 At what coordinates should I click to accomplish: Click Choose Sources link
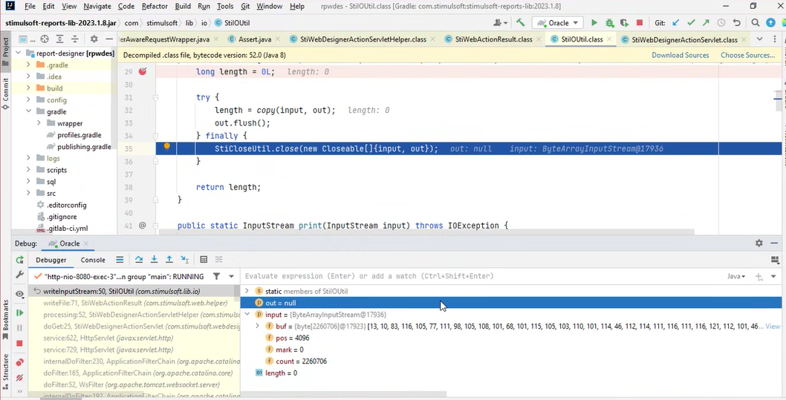tap(747, 55)
